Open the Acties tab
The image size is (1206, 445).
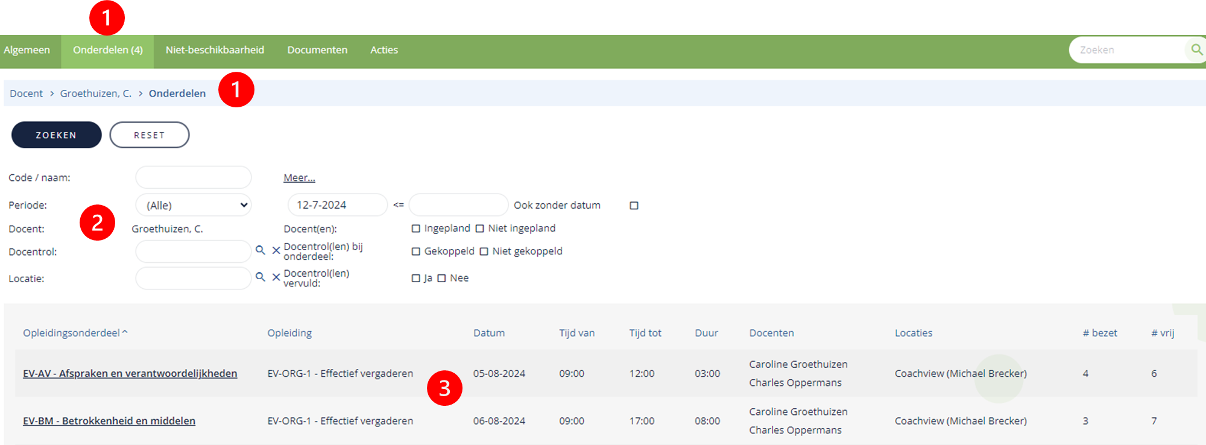(384, 50)
